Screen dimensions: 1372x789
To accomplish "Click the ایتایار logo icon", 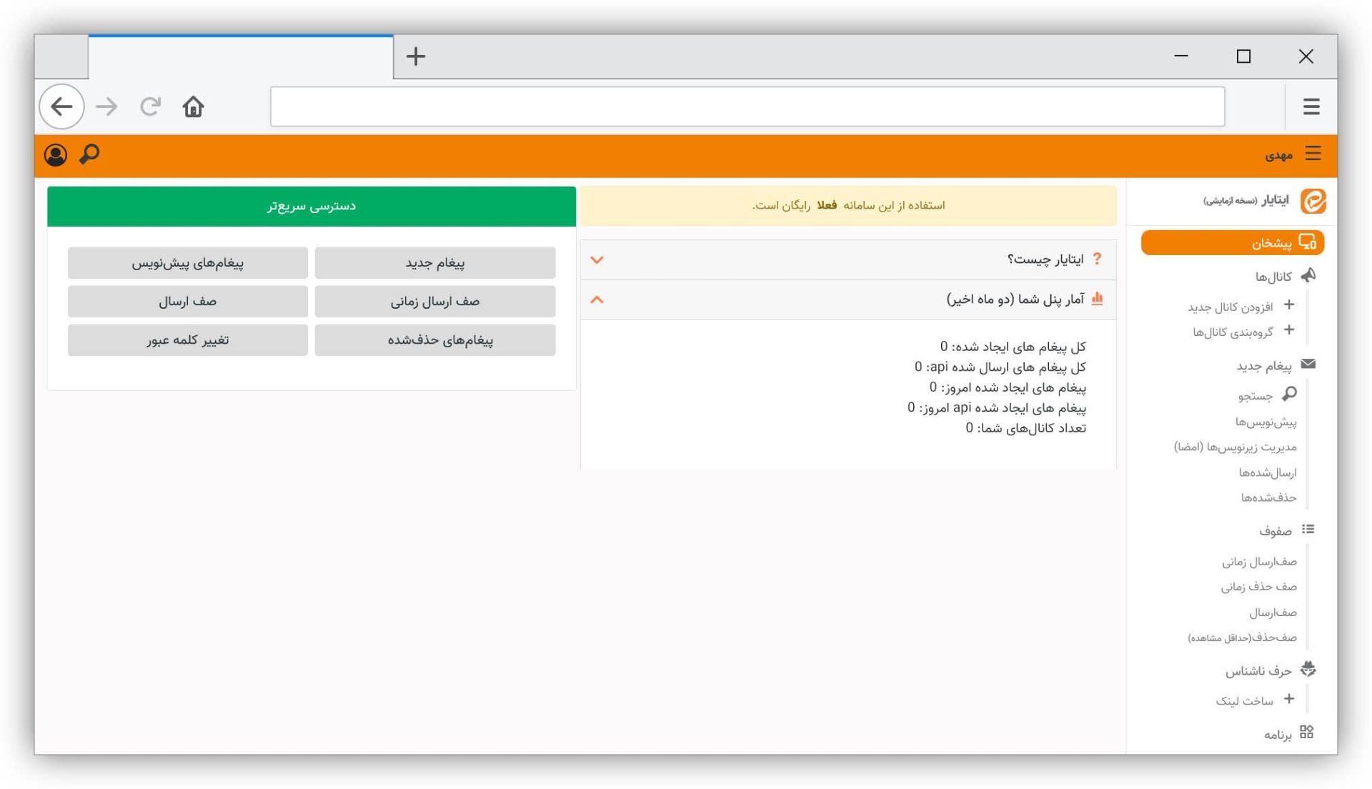I will pos(1313,201).
